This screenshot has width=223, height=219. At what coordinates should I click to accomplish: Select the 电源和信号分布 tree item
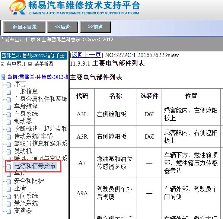(x=35, y=166)
